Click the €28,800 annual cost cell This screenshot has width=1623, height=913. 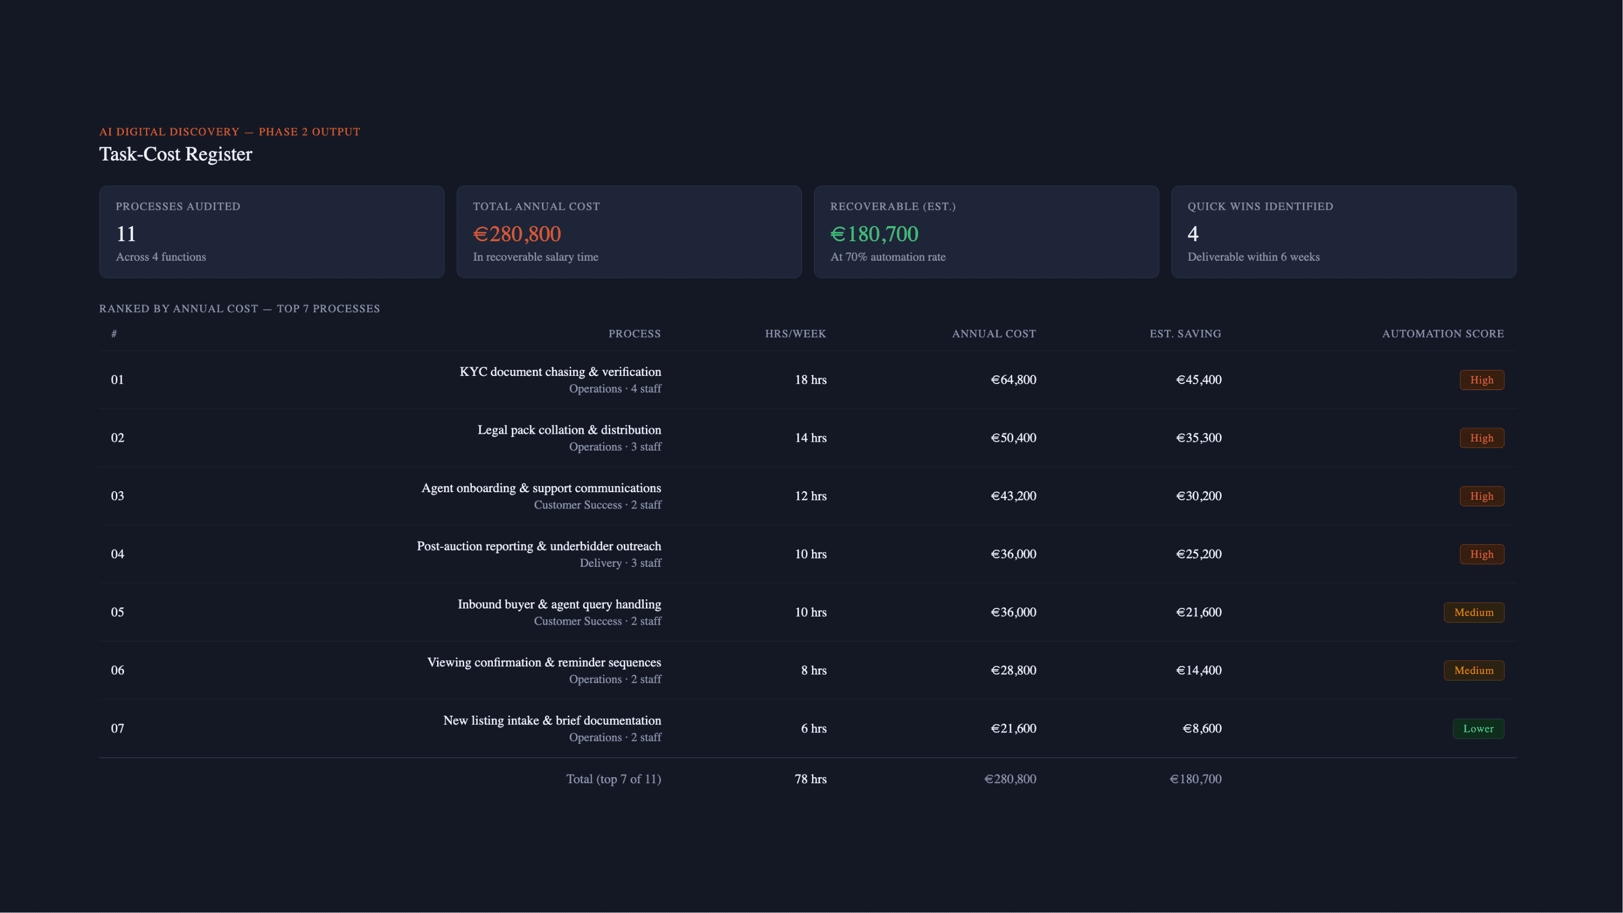1013,670
